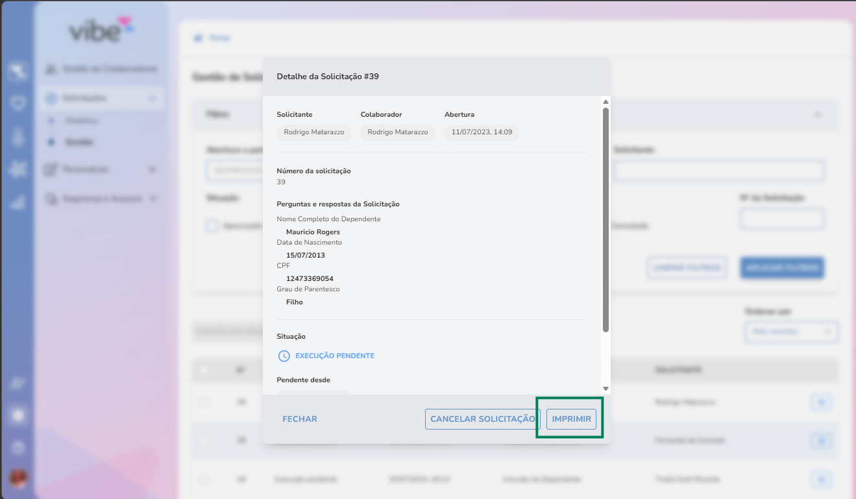Screen dimensions: 856x499
Task: Click the modal scrollbar down arrow
Action: [x=605, y=389]
